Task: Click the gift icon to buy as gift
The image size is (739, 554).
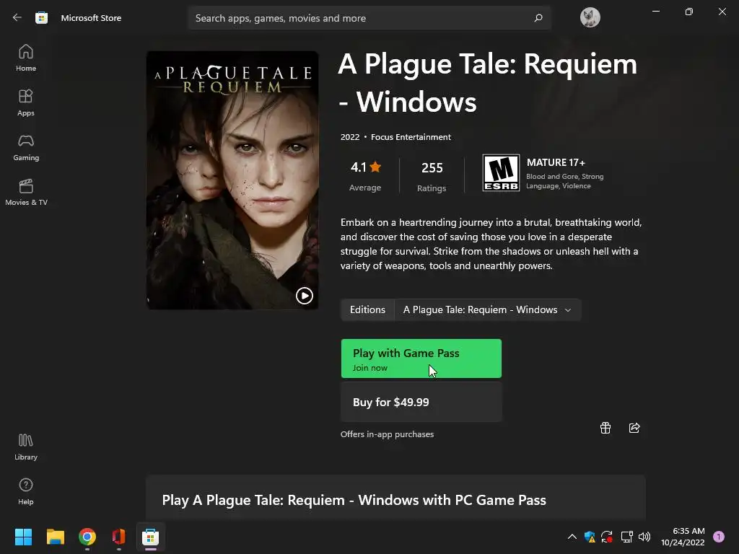Action: tap(605, 428)
